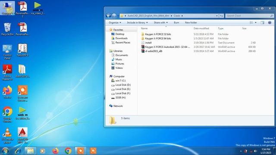Go back using the Explorer Back arrow
Image resolution: width=276 pixels, height=155 pixels.
tap(108, 16)
